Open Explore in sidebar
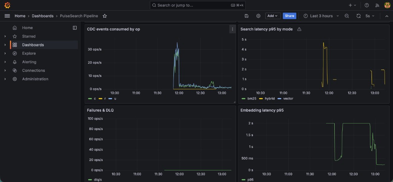 29,54
